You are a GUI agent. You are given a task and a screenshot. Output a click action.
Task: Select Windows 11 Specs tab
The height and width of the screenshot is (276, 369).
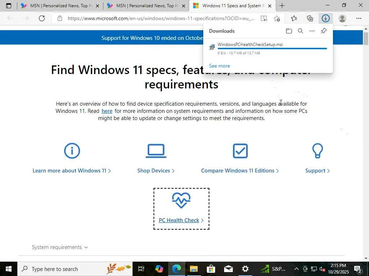232,6
